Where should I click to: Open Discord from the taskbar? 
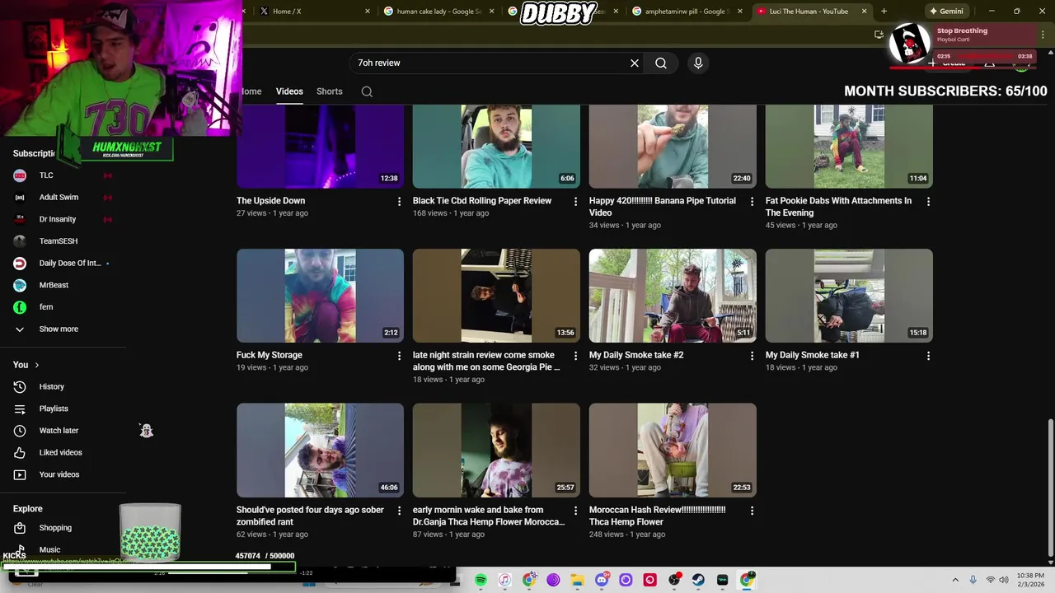coord(602,580)
